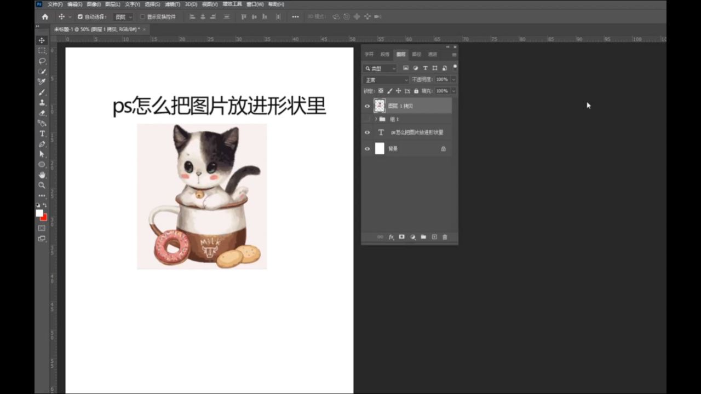This screenshot has width=701, height=394.
Task: Select the Brush tool
Action: coord(42,92)
